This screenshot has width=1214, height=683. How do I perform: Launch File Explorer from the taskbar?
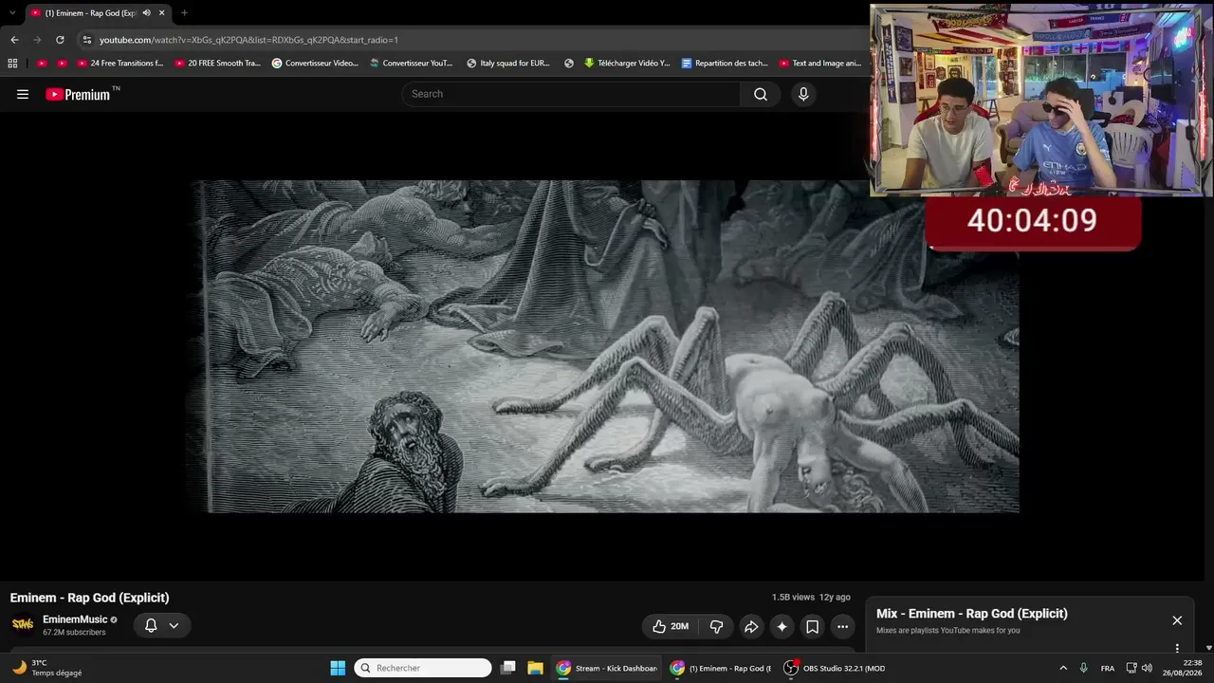pos(535,668)
